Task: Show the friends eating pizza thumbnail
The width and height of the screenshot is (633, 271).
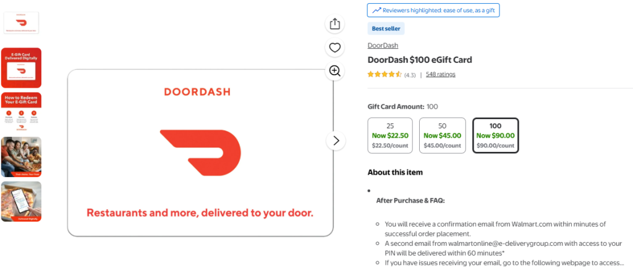Action: [22, 157]
